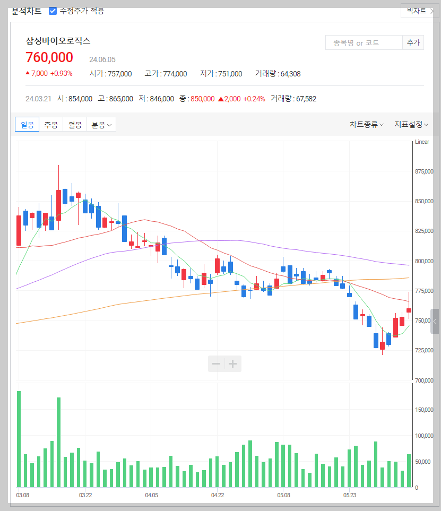Click the 150,000 volume axis label

tap(424, 410)
